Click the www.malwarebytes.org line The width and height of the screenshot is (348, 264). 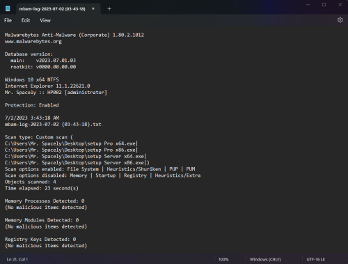(33, 42)
